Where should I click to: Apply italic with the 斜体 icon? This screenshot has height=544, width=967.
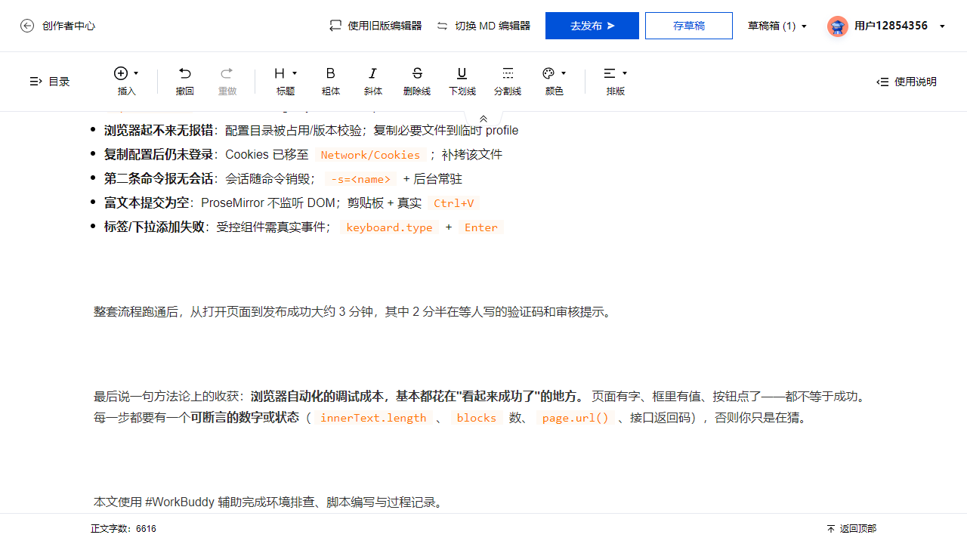pos(372,73)
